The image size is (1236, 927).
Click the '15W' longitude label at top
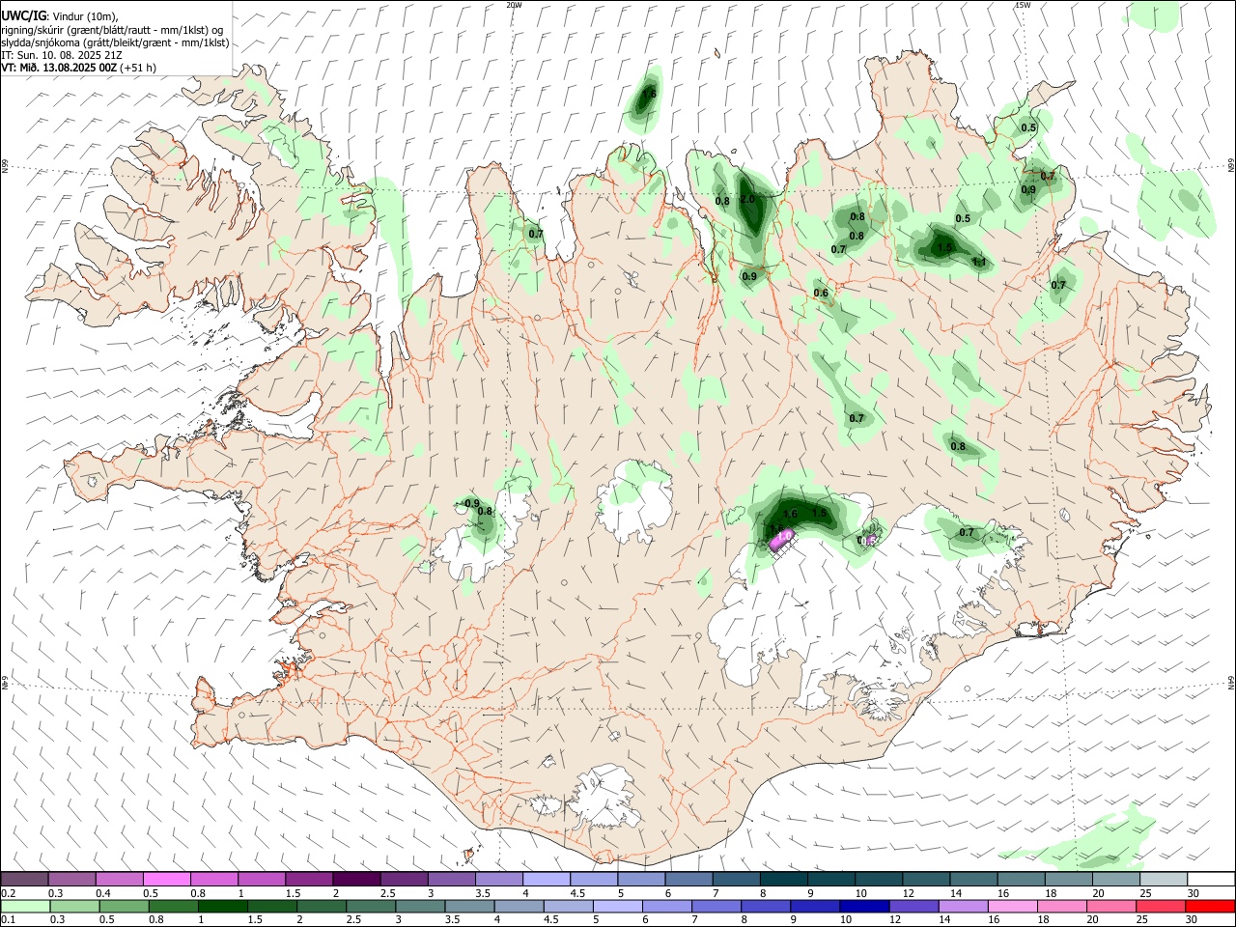(1023, 5)
